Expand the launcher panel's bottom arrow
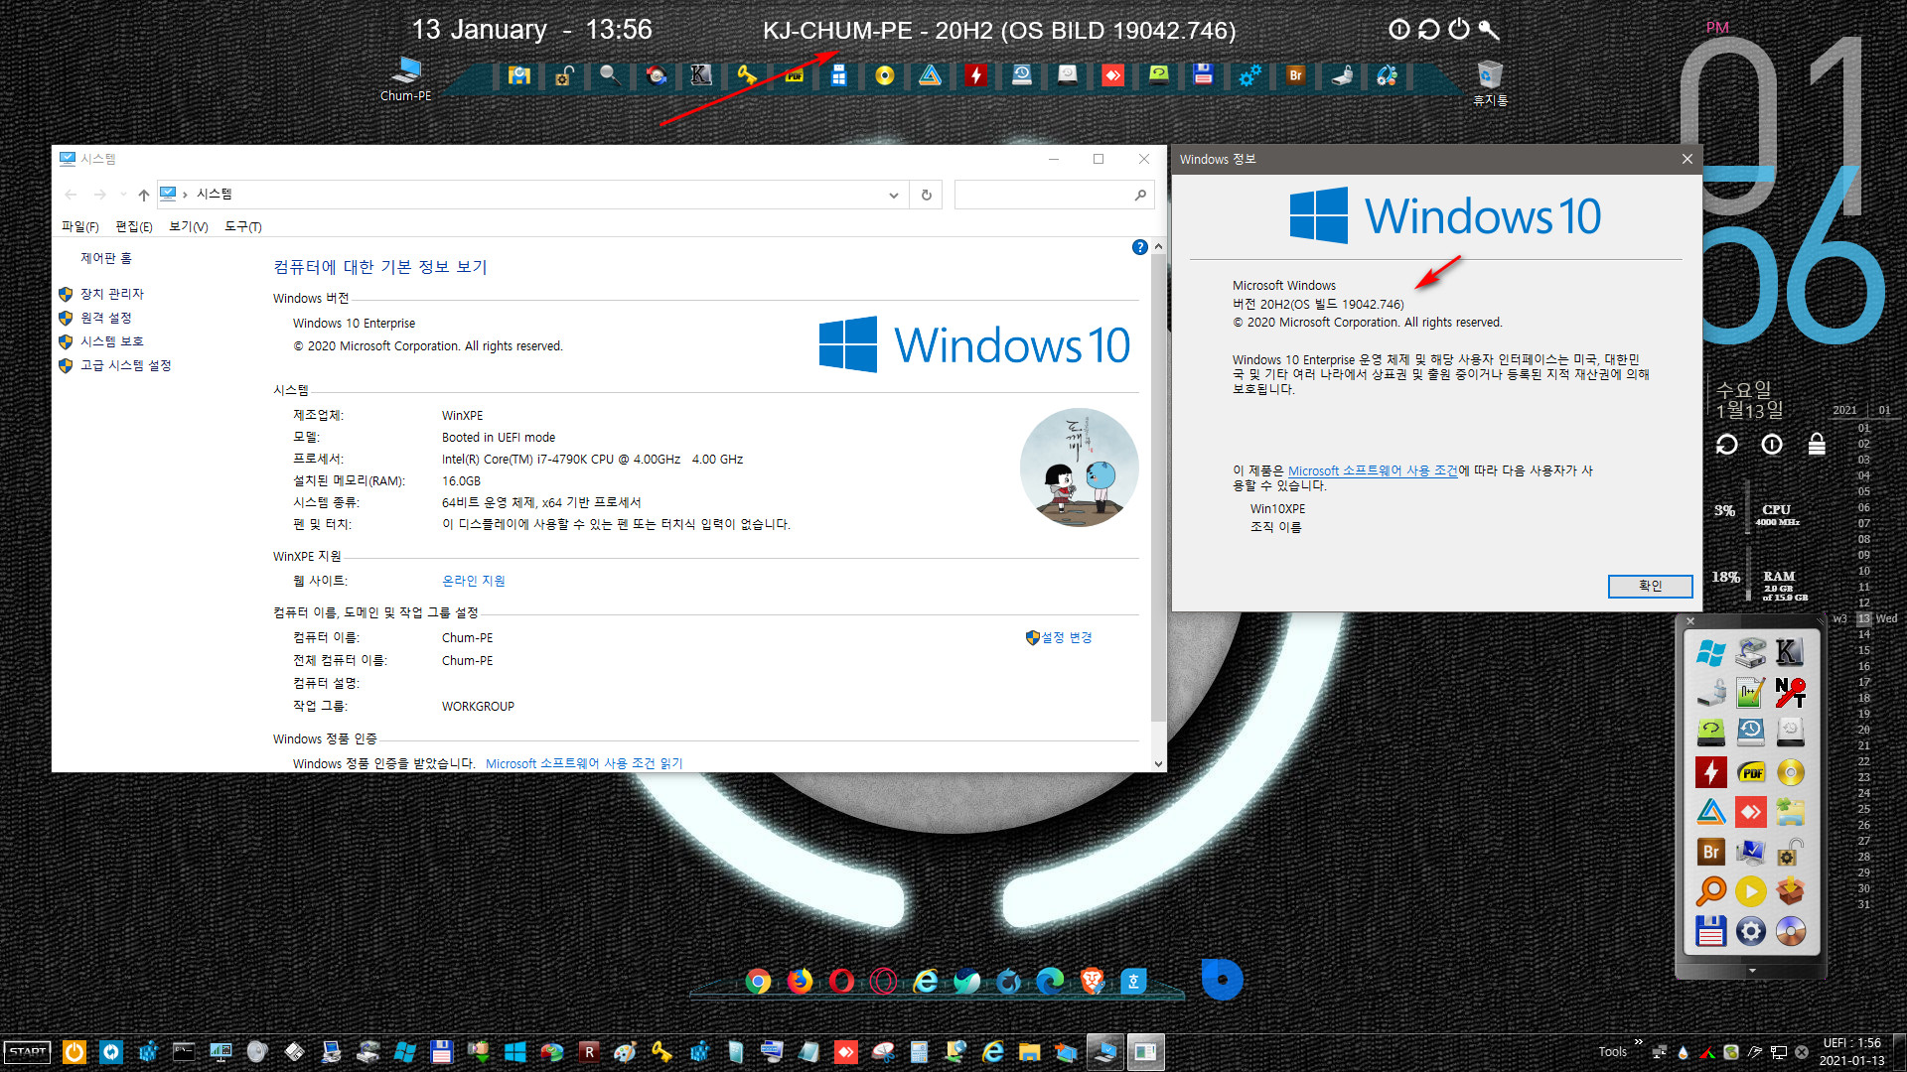The height and width of the screenshot is (1072, 1907). [1752, 971]
